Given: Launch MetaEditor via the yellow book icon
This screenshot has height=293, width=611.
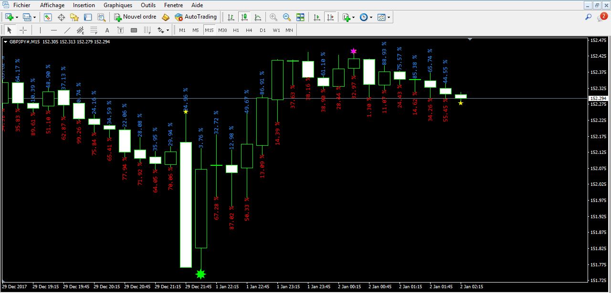Looking at the screenshot, I should pos(166,17).
